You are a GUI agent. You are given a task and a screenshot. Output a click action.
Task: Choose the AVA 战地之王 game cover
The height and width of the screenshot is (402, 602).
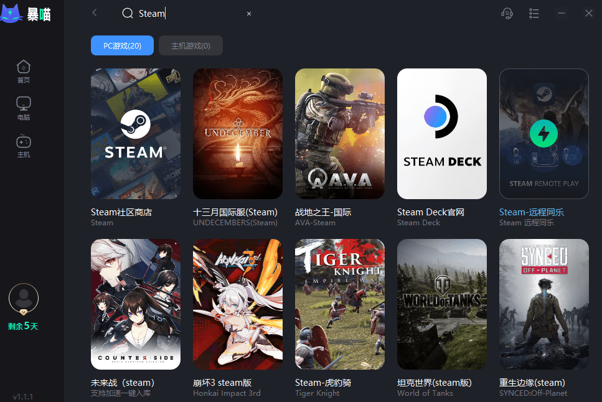tap(340, 134)
